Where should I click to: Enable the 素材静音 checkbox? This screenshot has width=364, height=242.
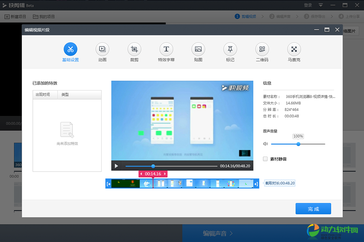[x=266, y=159]
